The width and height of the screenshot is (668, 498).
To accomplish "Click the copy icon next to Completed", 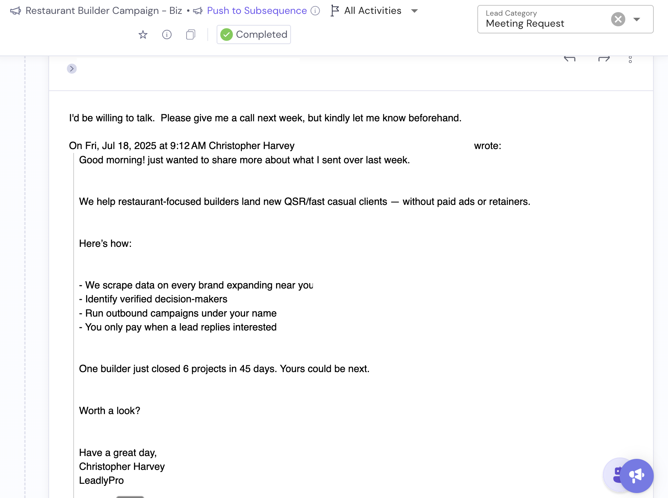I will point(191,35).
